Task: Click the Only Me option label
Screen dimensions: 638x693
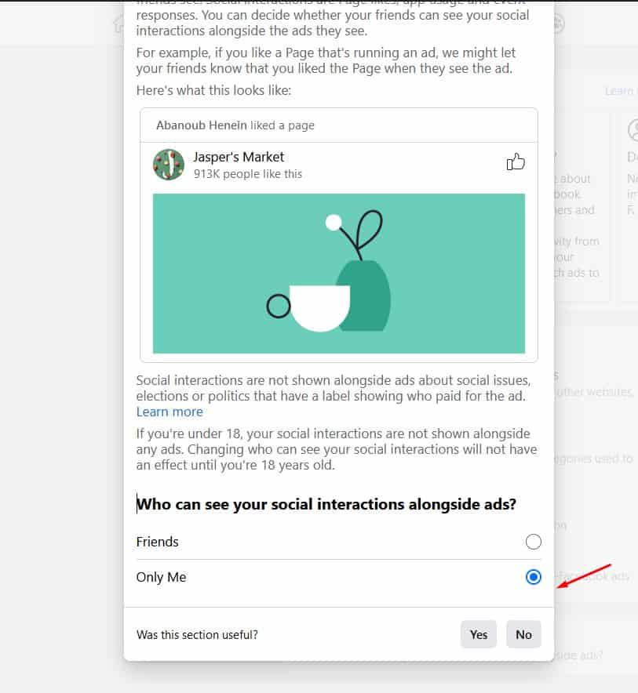Action: tap(161, 577)
